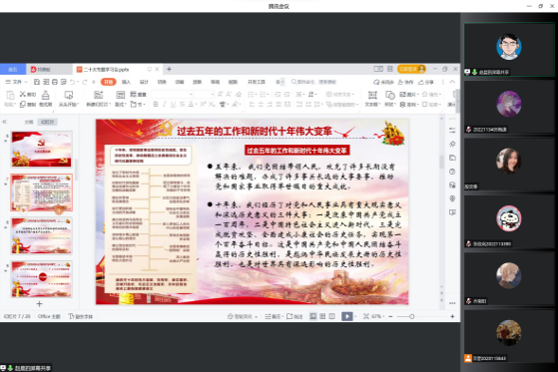Click the Cut scissors icon
This screenshot has width=558, height=372.
point(23,94)
